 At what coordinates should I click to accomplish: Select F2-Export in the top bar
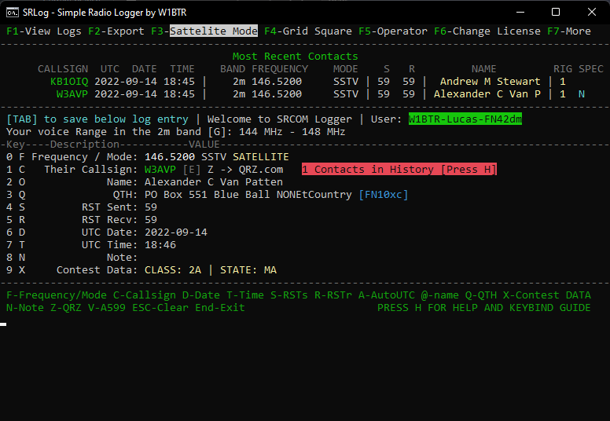tap(116, 31)
